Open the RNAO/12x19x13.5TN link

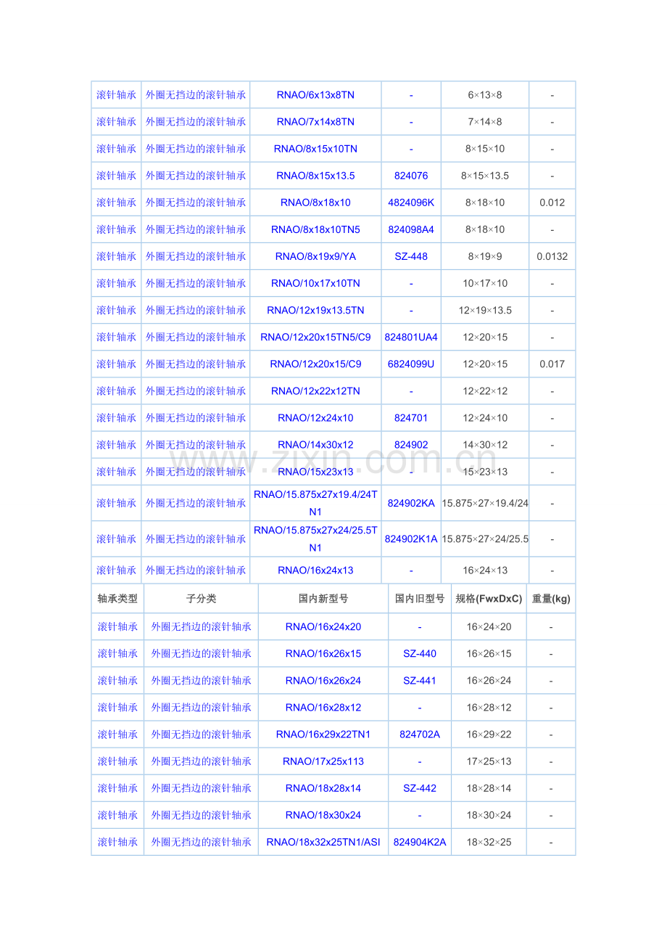[315, 310]
